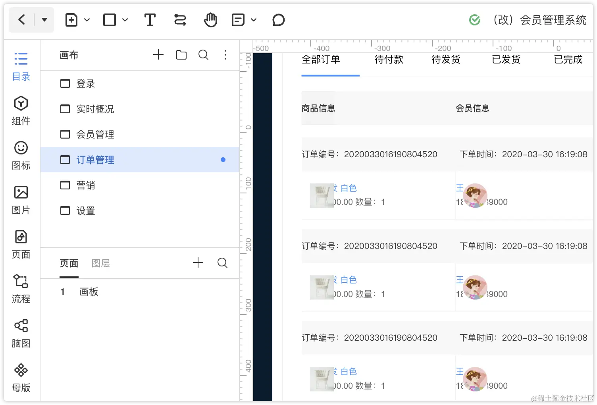This screenshot has width=597, height=405.
Task: Click the first order's 白色 product link
Action: [x=349, y=188]
